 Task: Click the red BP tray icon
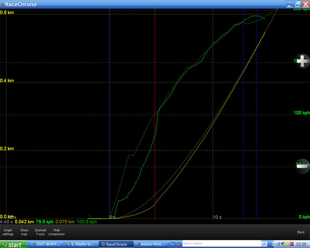tap(292, 244)
